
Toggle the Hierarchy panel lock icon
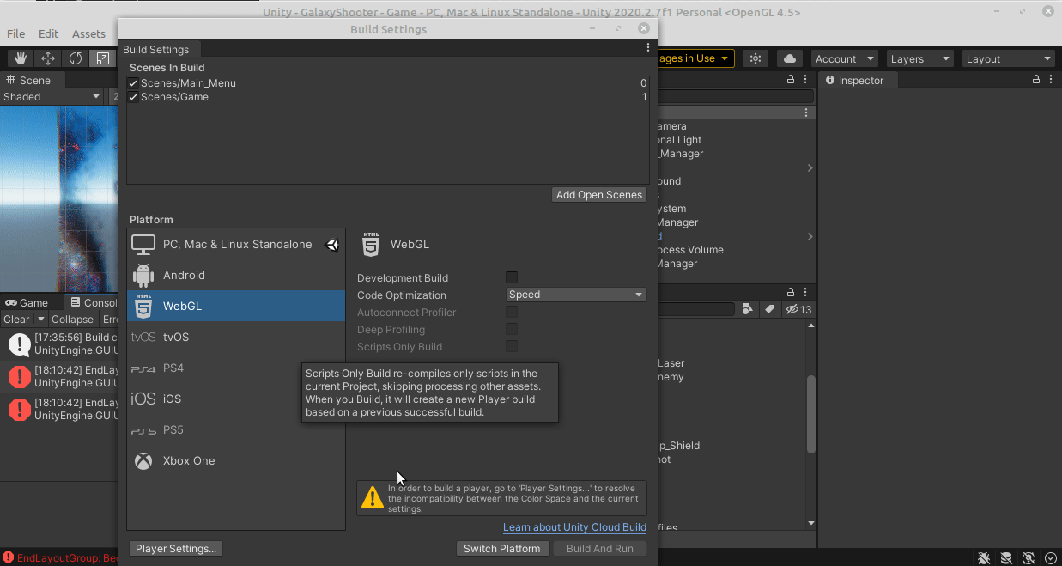791,79
